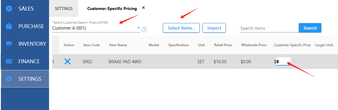Screen dimensions: 338x110
Task: Click the Inventory storefront icon
Action: (x=9, y=44)
